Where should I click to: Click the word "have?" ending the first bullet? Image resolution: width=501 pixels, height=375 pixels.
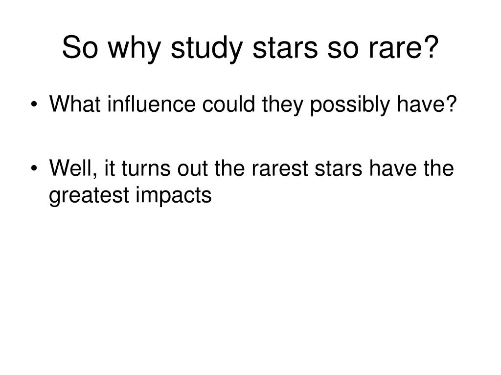point(427,104)
